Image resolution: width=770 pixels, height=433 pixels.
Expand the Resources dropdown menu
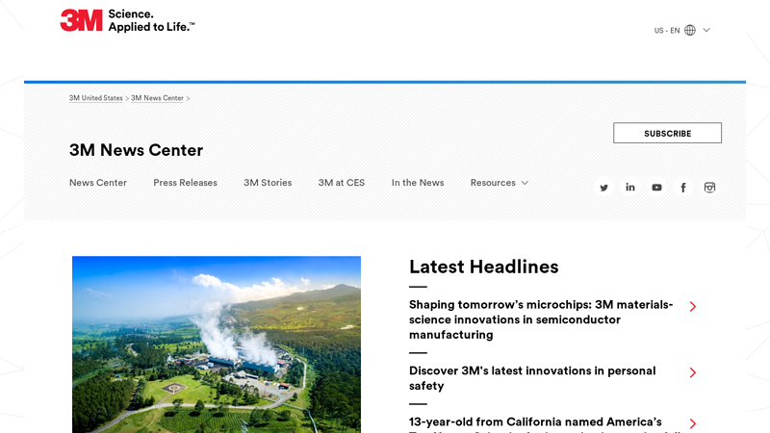(500, 183)
